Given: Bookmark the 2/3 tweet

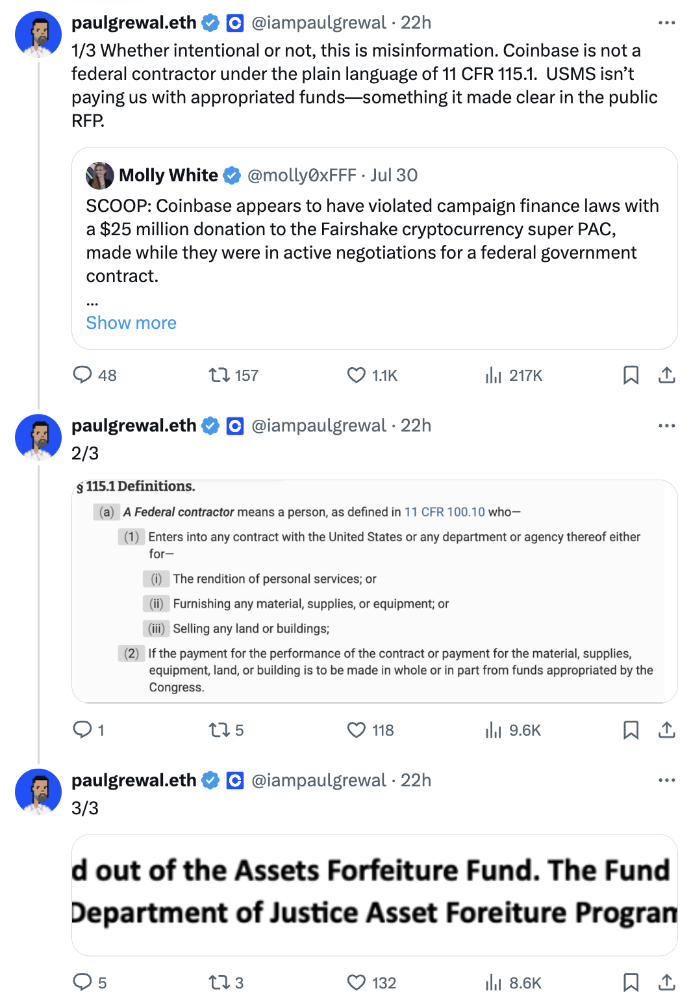Looking at the screenshot, I should coord(631,730).
